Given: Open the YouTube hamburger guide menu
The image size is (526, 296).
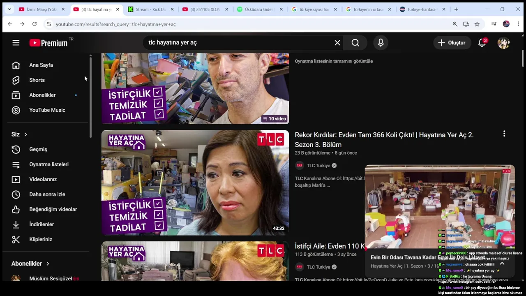Looking at the screenshot, I should [16, 43].
